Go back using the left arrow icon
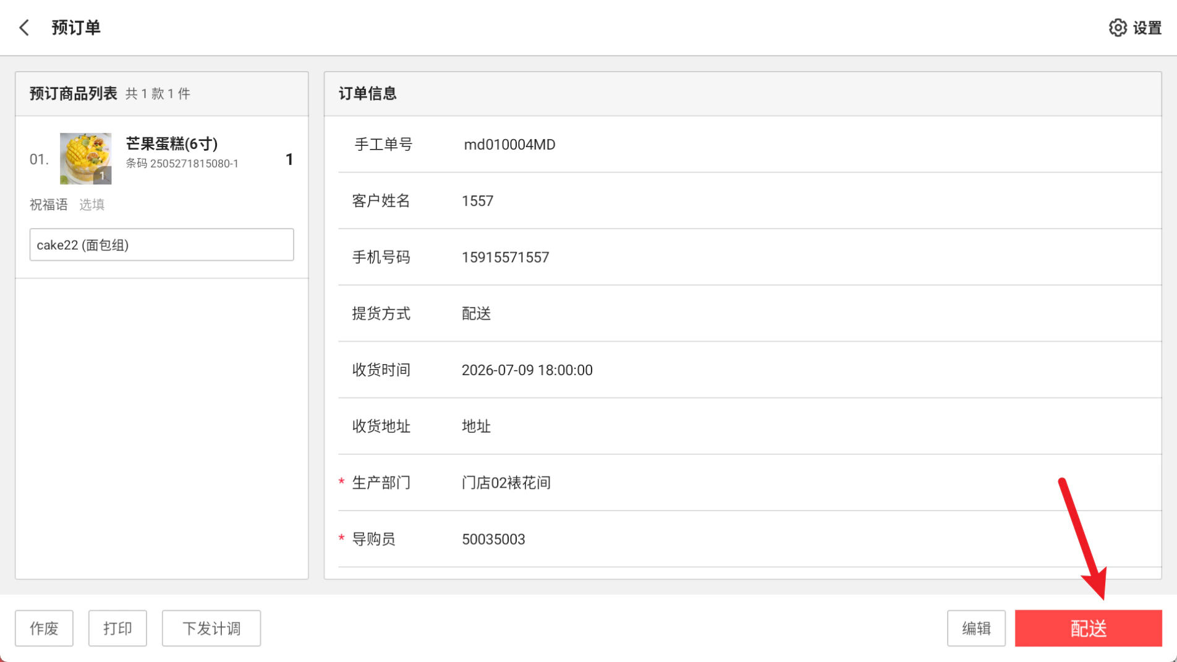Viewport: 1177px width, 662px height. point(24,28)
